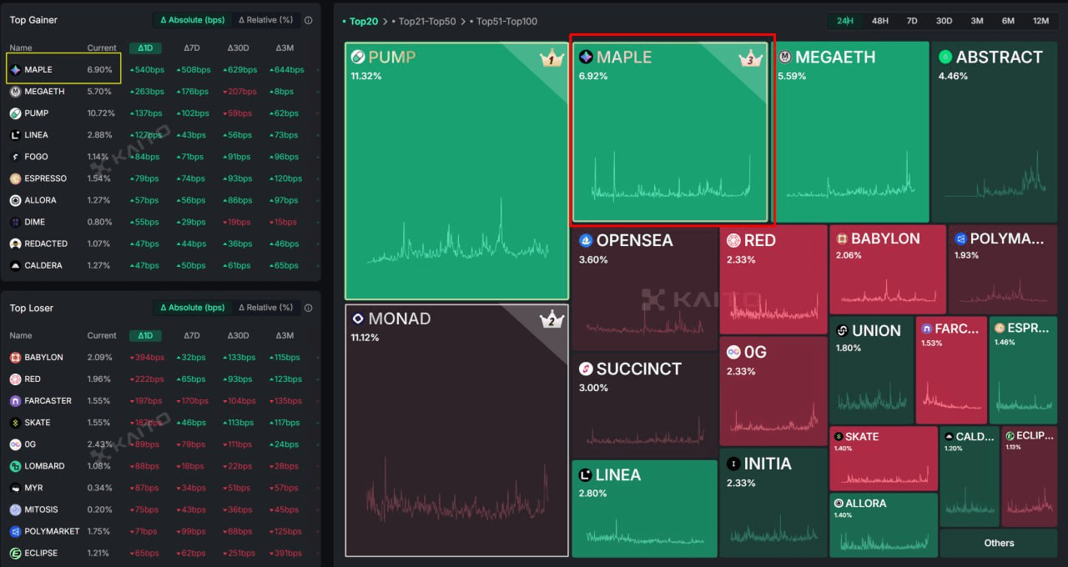Click the Current header in Top Loser

(102, 335)
